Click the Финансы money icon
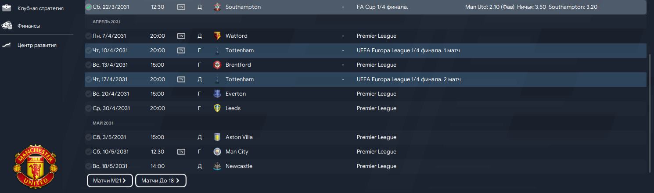The width and height of the screenshot is (654, 193). pyautogui.click(x=7, y=26)
